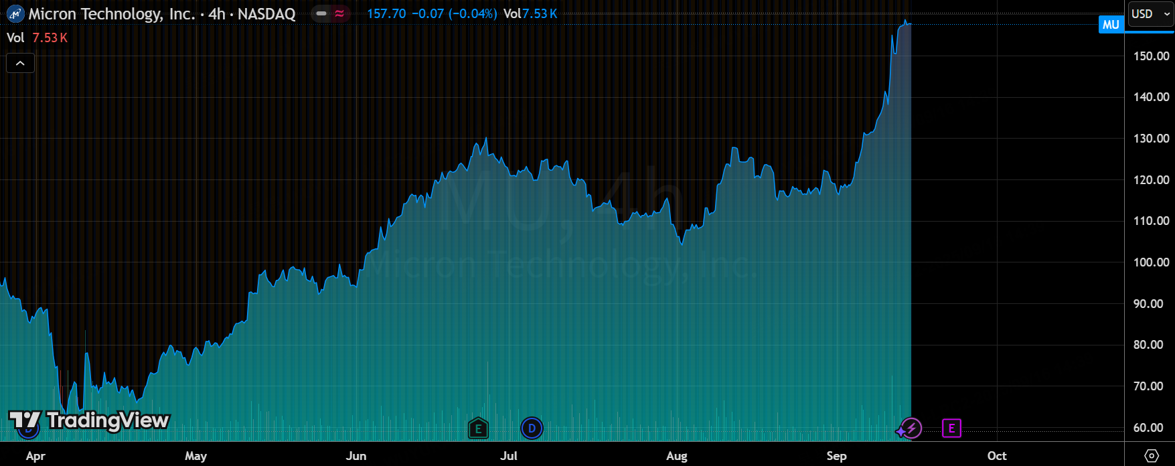Open the green earnings E marker
The width and height of the screenshot is (1175, 466).
477,428
